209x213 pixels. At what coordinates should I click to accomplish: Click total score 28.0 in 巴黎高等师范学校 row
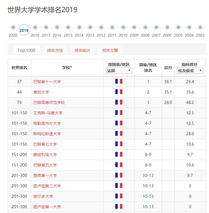tap(168, 103)
